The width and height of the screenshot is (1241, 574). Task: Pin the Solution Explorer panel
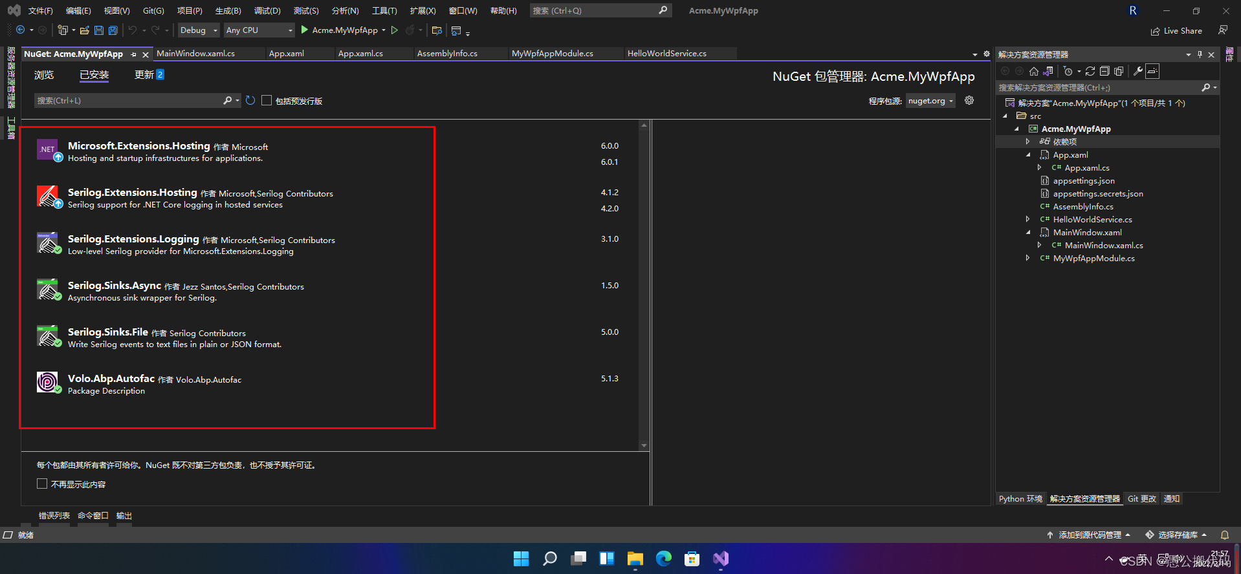[1200, 54]
